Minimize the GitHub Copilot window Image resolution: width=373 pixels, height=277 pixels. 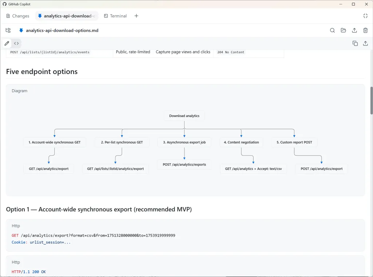[x=341, y=4]
